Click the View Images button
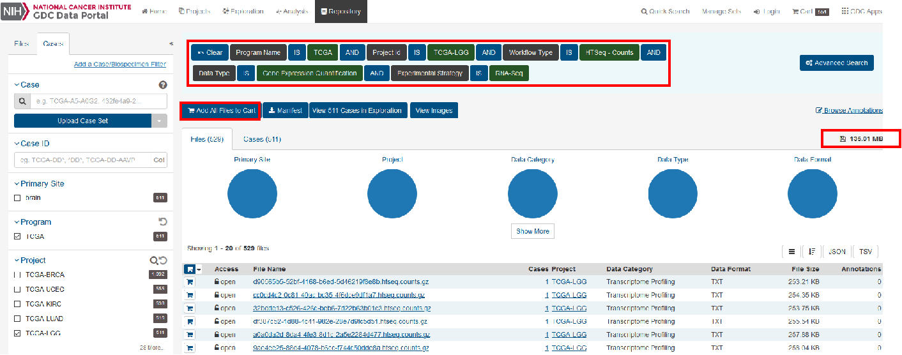Image resolution: width=902 pixels, height=355 pixels. pos(434,110)
